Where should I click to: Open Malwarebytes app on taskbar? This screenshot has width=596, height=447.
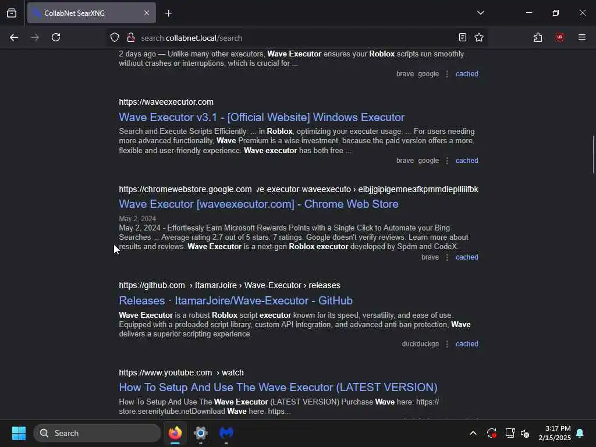[226, 433]
